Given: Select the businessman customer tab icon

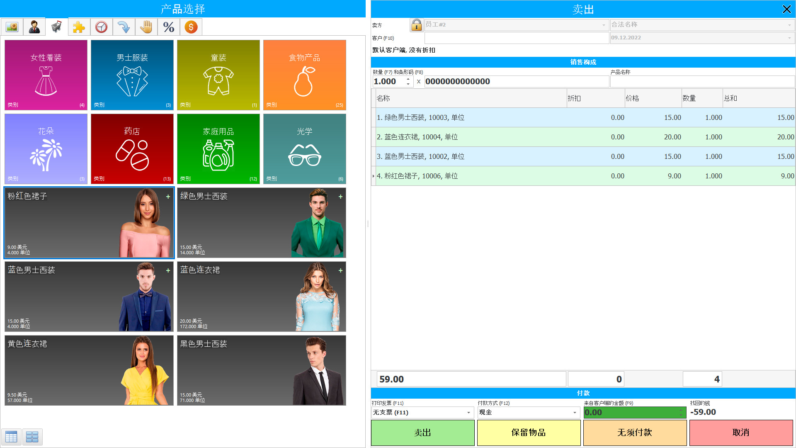Looking at the screenshot, I should [34, 27].
